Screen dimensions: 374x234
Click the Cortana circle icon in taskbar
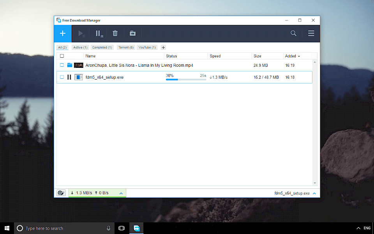click(x=20, y=228)
